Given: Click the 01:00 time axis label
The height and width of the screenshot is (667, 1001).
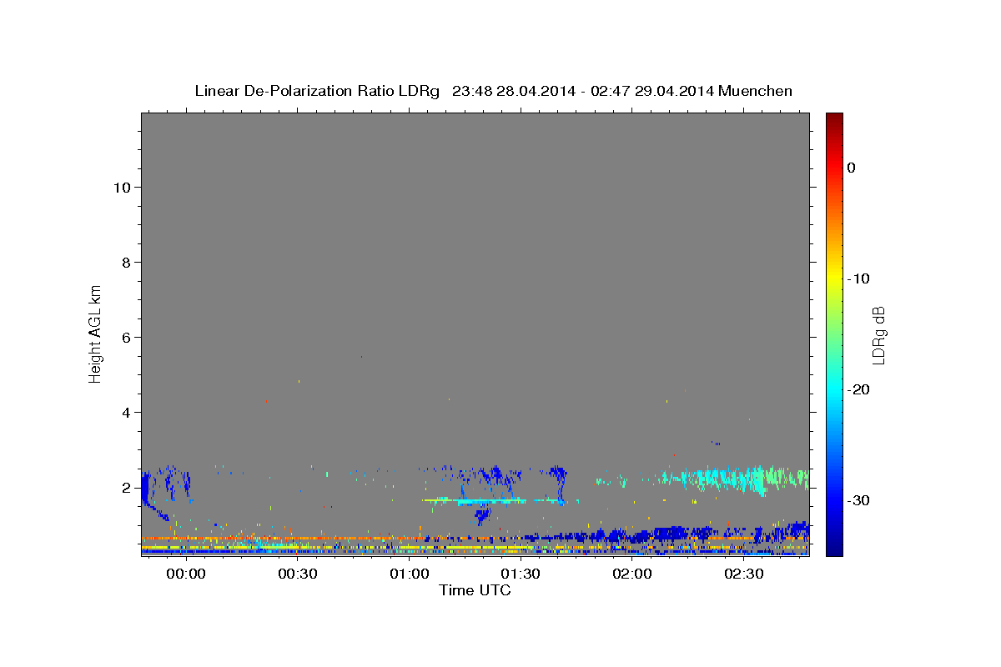Looking at the screenshot, I should 409,574.
